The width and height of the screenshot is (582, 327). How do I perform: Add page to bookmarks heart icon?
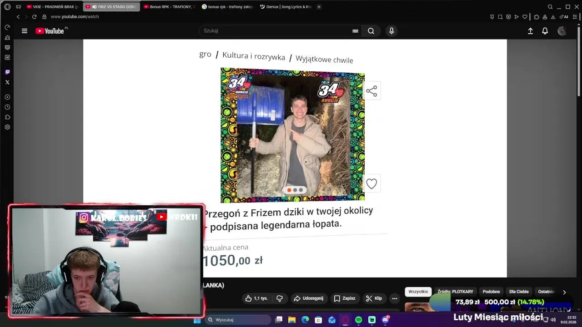click(x=525, y=17)
